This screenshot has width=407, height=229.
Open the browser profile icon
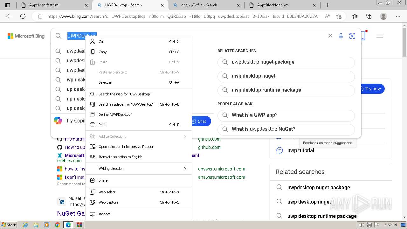383,16
